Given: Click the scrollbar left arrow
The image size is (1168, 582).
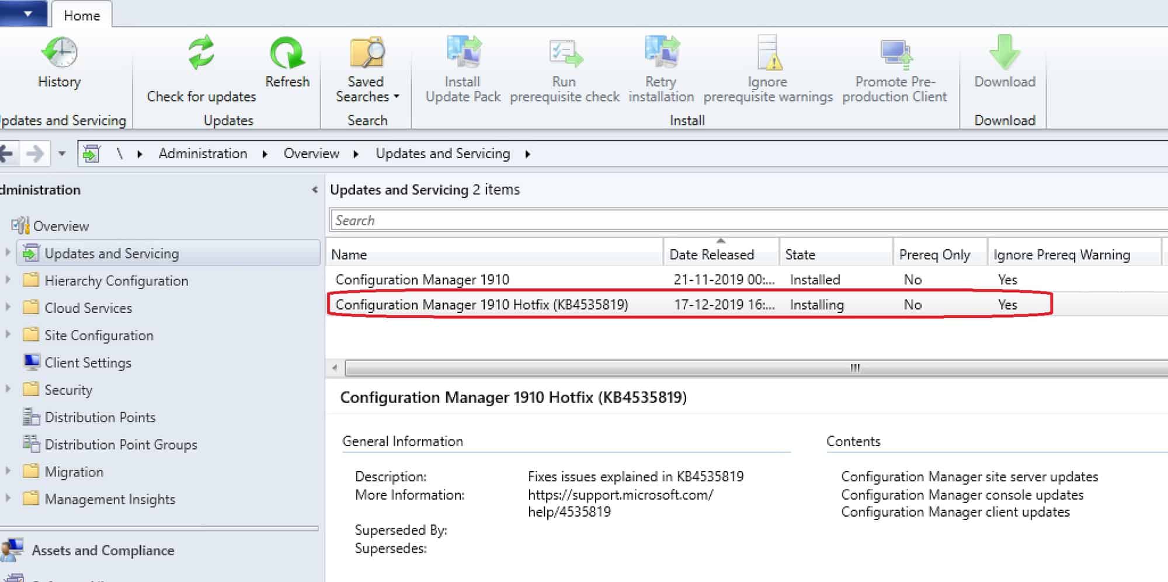Looking at the screenshot, I should pos(335,368).
